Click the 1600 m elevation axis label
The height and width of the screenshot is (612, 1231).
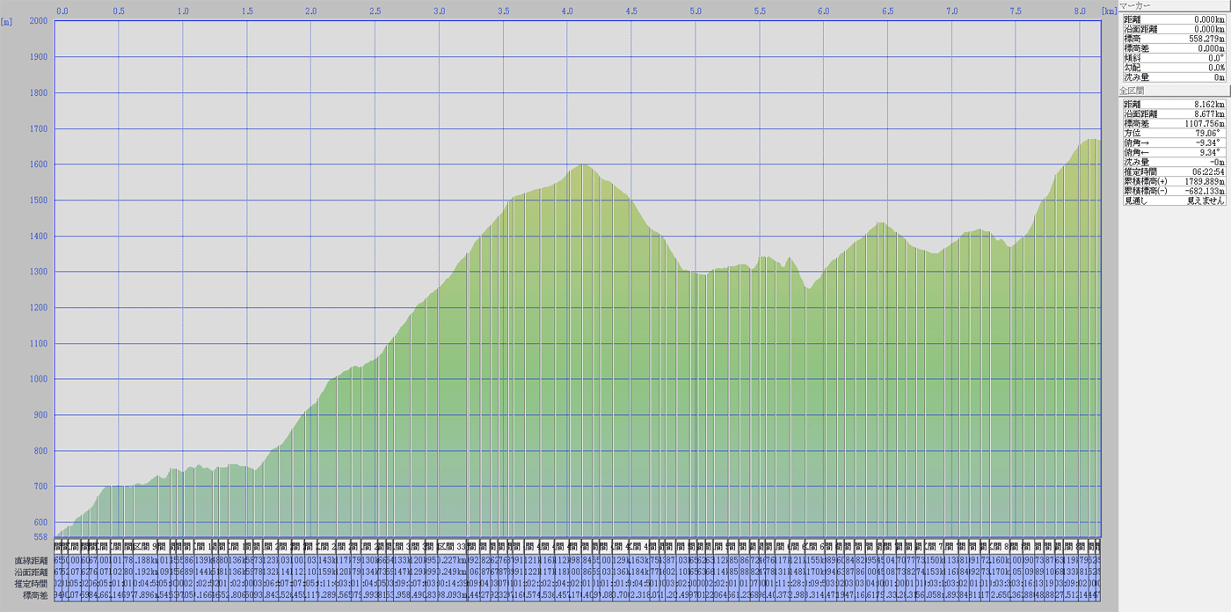39,164
